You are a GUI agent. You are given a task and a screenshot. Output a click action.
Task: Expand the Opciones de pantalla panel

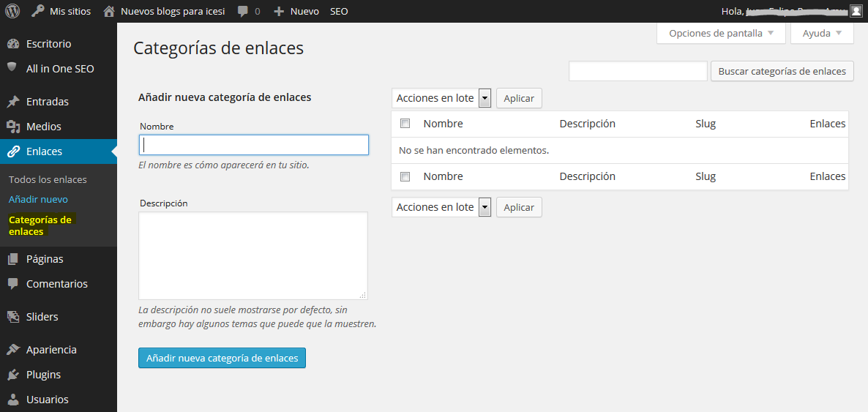pyautogui.click(x=721, y=33)
